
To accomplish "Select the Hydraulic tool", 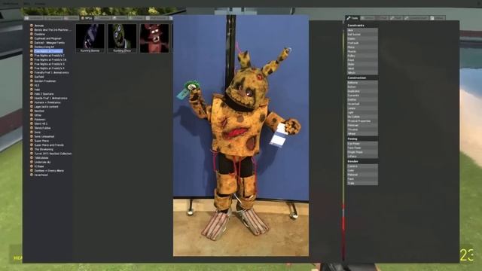I will [x=362, y=43].
